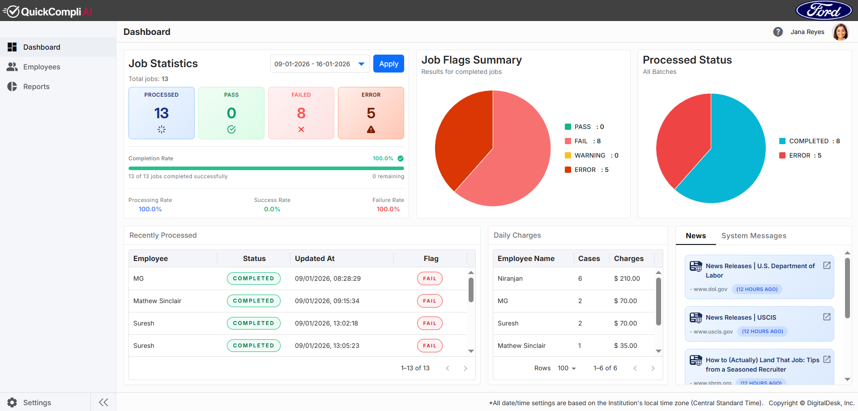This screenshot has width=858, height=411.
Task: Click the spinner icon in Processed card
Action: point(162,129)
